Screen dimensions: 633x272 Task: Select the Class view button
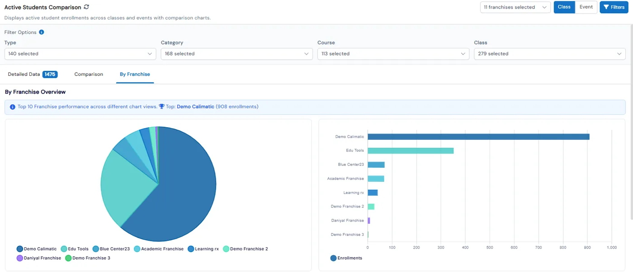coord(564,7)
